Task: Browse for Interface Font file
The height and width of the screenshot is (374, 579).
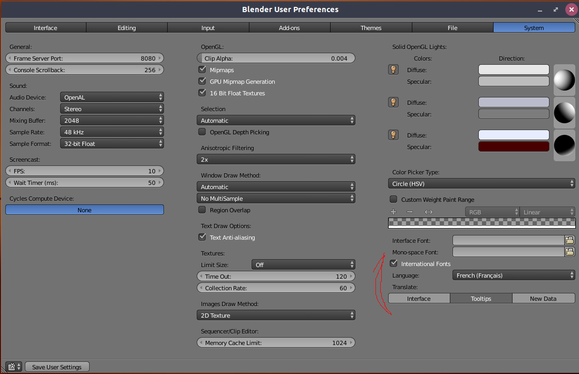Action: [x=570, y=241]
